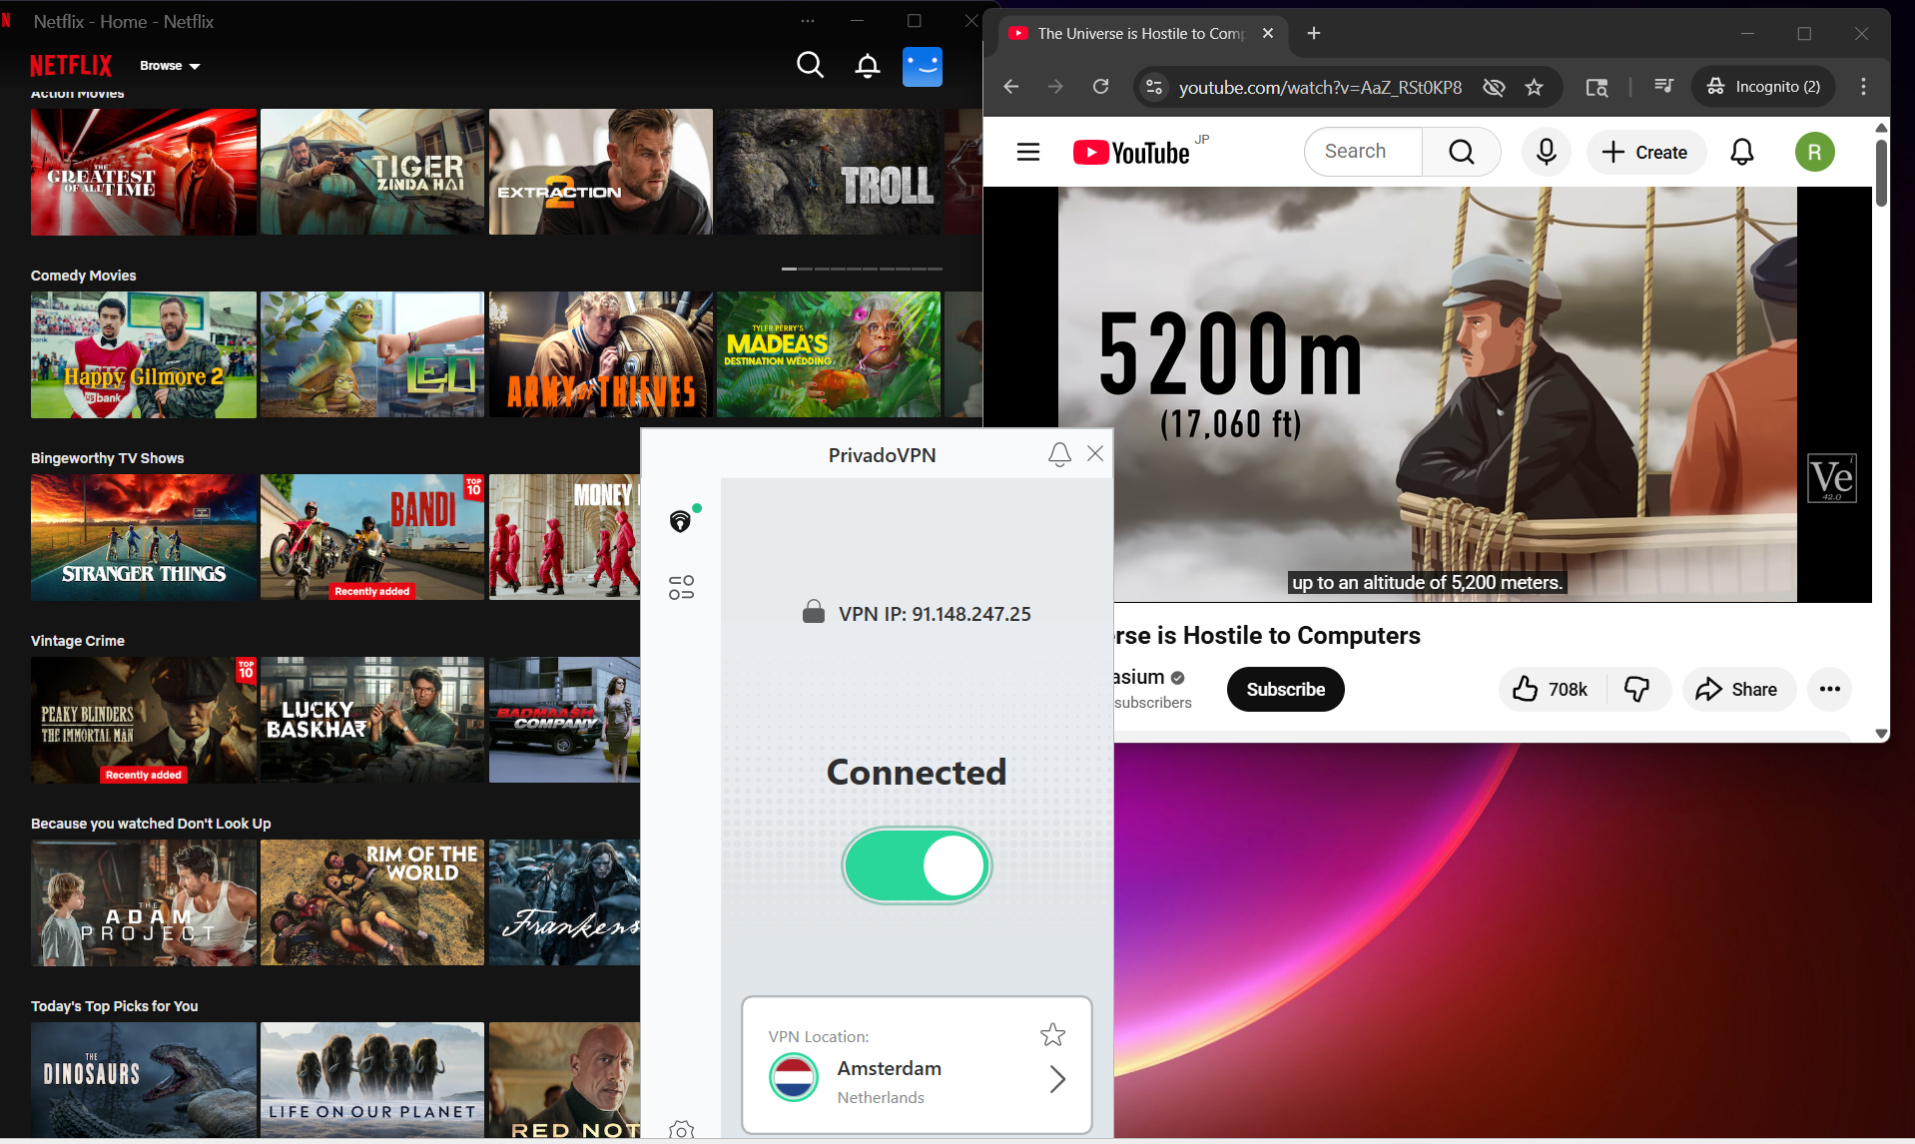Close the PrivadoVPN panel
This screenshot has height=1144, width=1915.
point(1095,453)
